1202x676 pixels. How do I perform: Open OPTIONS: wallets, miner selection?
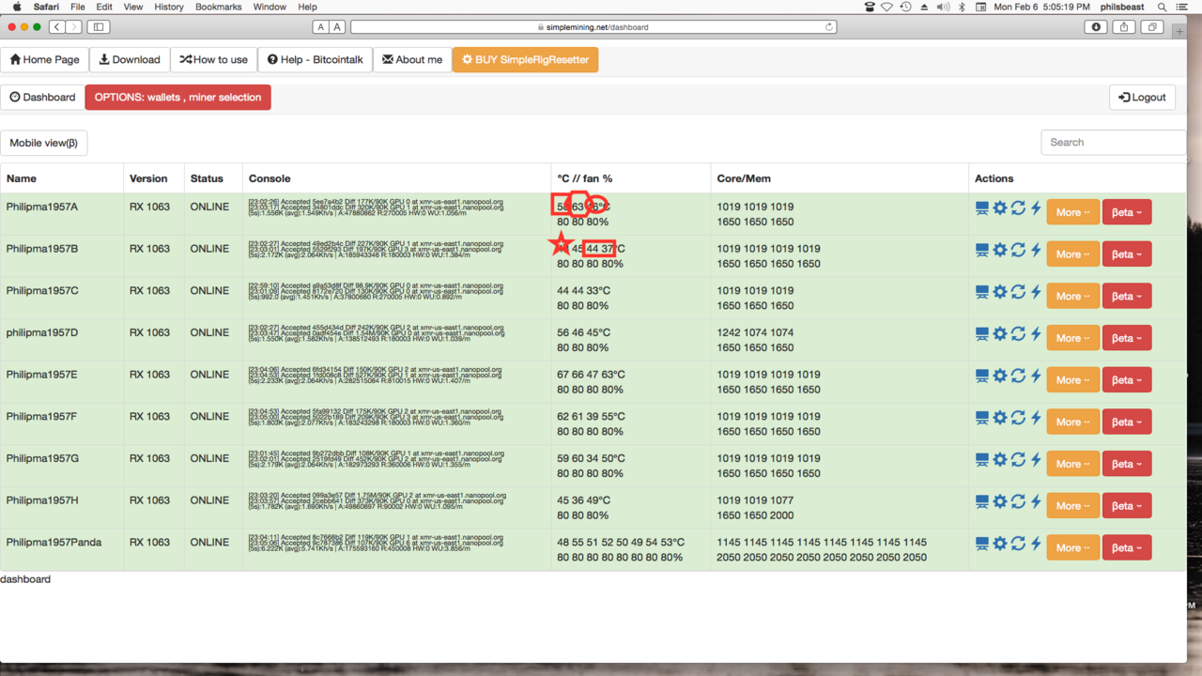[177, 97]
